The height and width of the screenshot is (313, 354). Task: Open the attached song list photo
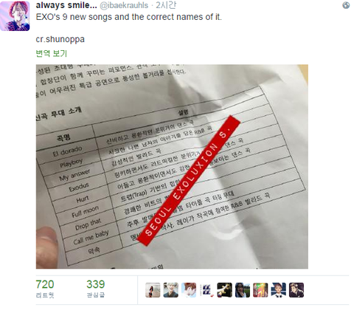point(172,167)
